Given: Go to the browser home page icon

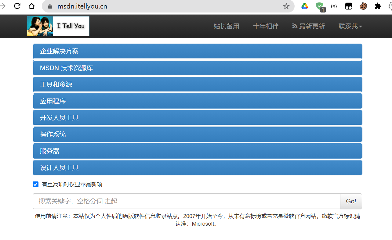Looking at the screenshot, I should 32,6.
